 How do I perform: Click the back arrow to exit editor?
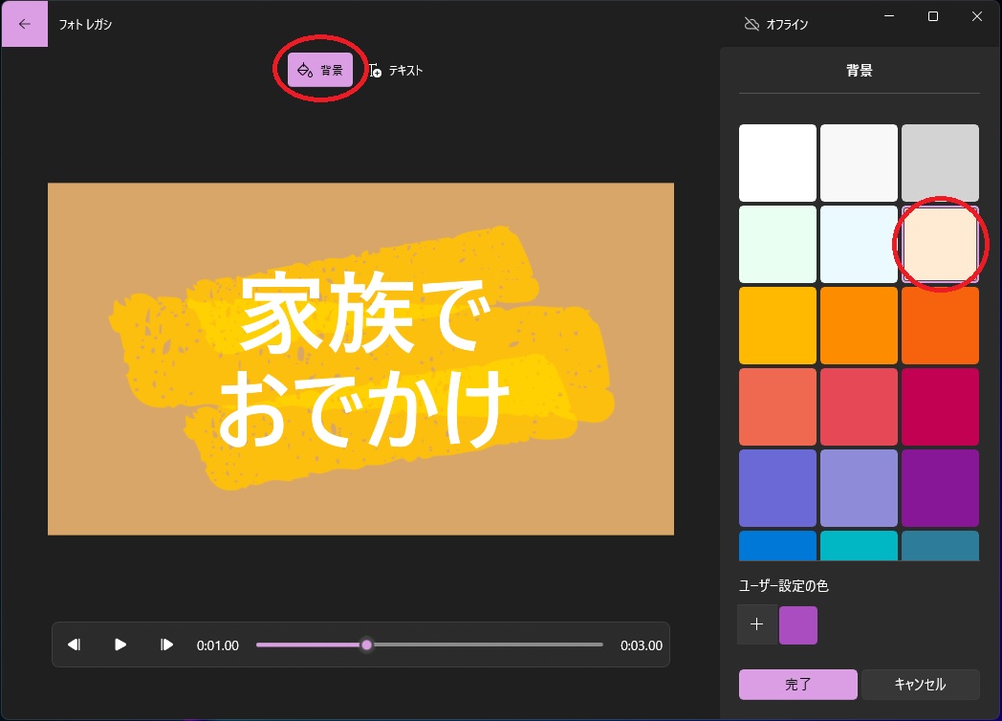[24, 22]
